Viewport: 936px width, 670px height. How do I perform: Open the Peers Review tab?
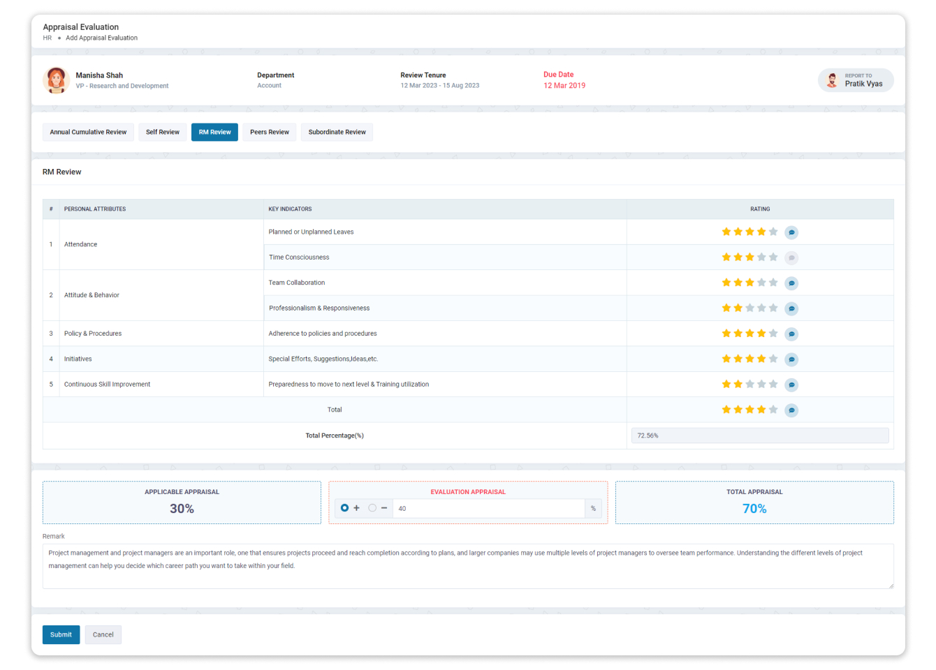pos(269,132)
